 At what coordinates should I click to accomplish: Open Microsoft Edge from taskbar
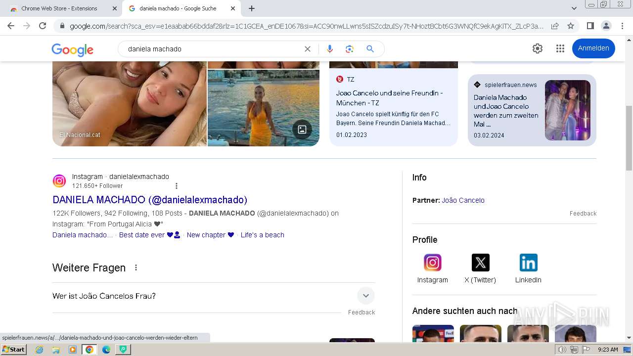click(x=106, y=350)
